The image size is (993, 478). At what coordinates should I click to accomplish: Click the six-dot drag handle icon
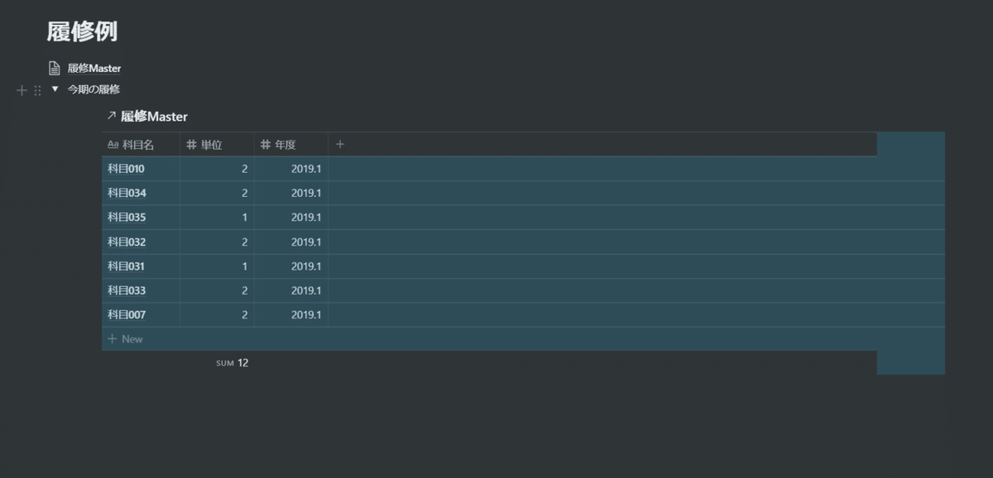tap(37, 90)
